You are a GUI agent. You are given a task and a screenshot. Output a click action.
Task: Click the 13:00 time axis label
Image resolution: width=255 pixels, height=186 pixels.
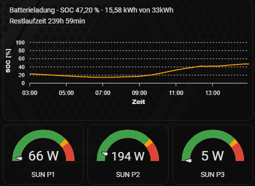pyautogui.click(x=212, y=93)
